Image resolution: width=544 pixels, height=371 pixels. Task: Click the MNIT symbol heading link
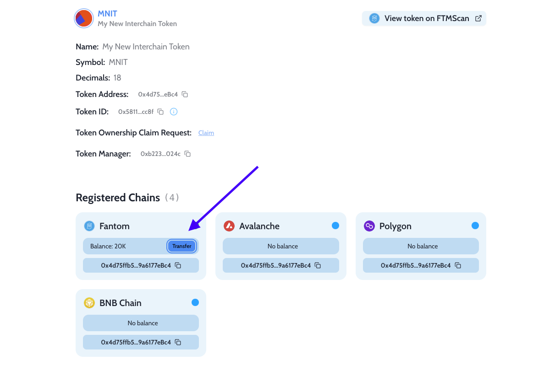tap(107, 14)
